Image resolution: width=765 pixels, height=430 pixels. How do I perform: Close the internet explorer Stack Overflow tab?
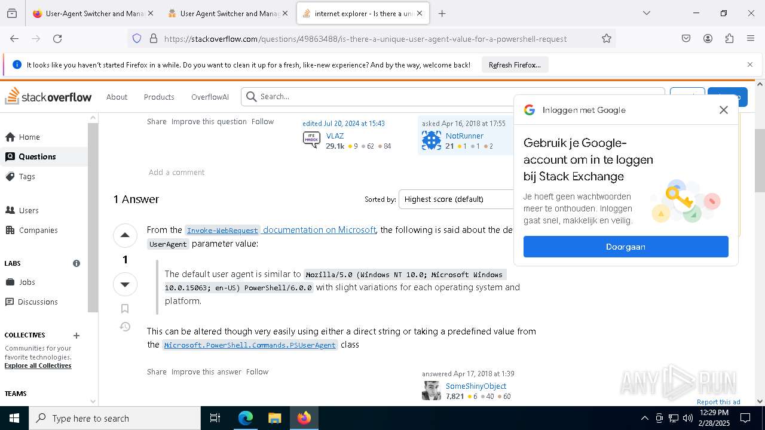point(420,13)
